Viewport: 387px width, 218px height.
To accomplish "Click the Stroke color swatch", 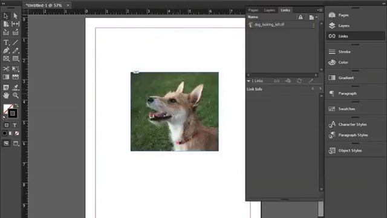I will pos(13,113).
